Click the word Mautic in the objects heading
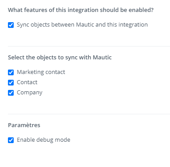This screenshot has height=167, width=170. (102, 57)
